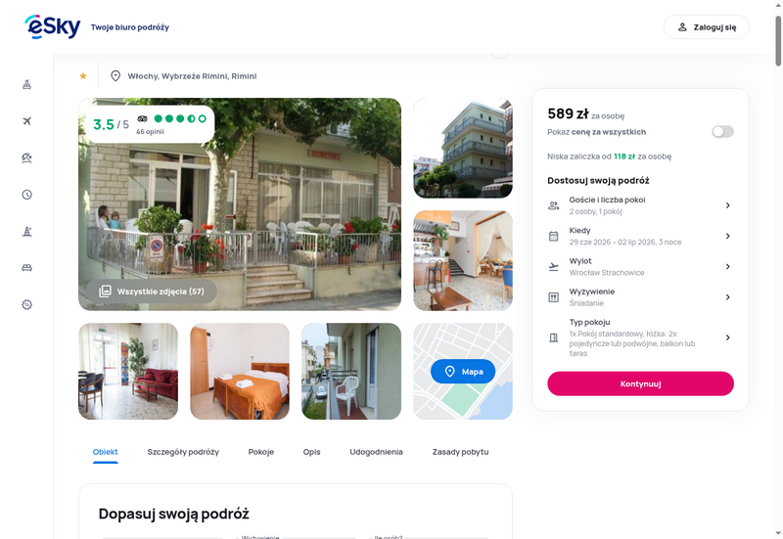The width and height of the screenshot is (783, 539).
Task: Open the last minute clock sidebar icon
Action: 27,195
